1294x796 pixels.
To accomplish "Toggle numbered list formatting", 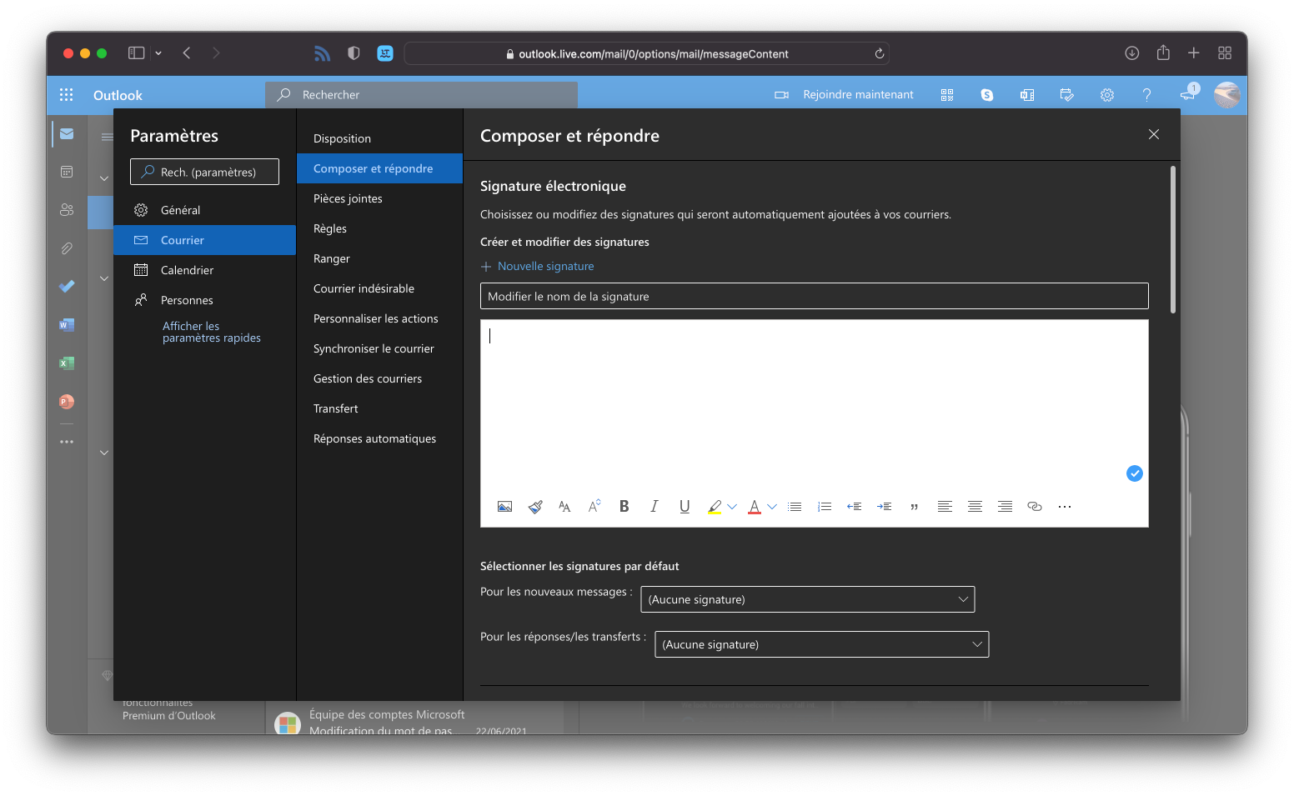I will (x=825, y=507).
